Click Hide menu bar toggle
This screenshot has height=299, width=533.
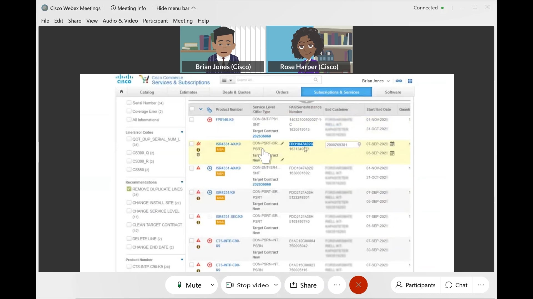point(176,8)
